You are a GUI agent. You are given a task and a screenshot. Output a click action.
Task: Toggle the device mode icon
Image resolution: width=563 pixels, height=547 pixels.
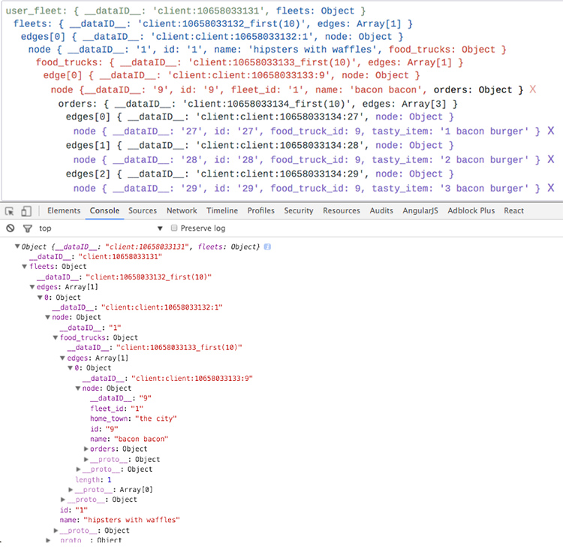[x=26, y=211]
